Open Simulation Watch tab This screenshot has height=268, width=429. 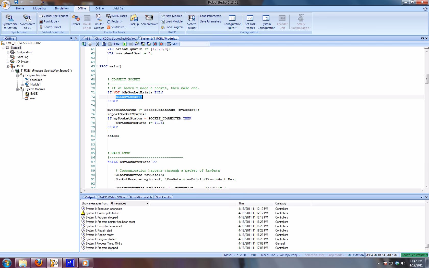pos(140,197)
